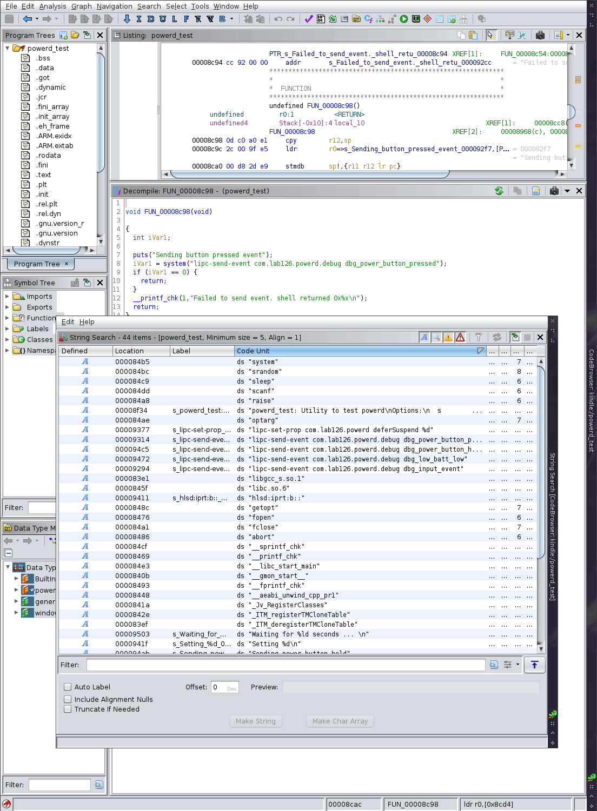Select the .rodata section in Program Trees
Image resolution: width=597 pixels, height=811 pixels.
coord(49,155)
